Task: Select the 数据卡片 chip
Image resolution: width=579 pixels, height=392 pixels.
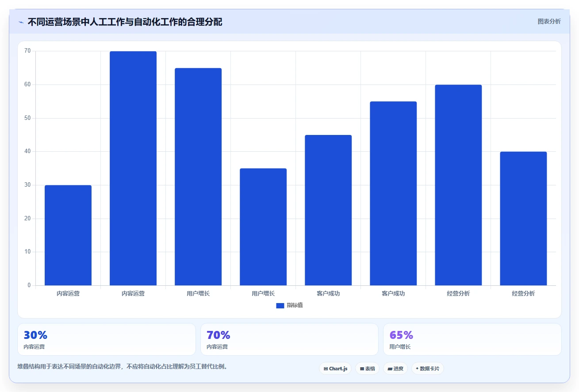Action: click(427, 369)
